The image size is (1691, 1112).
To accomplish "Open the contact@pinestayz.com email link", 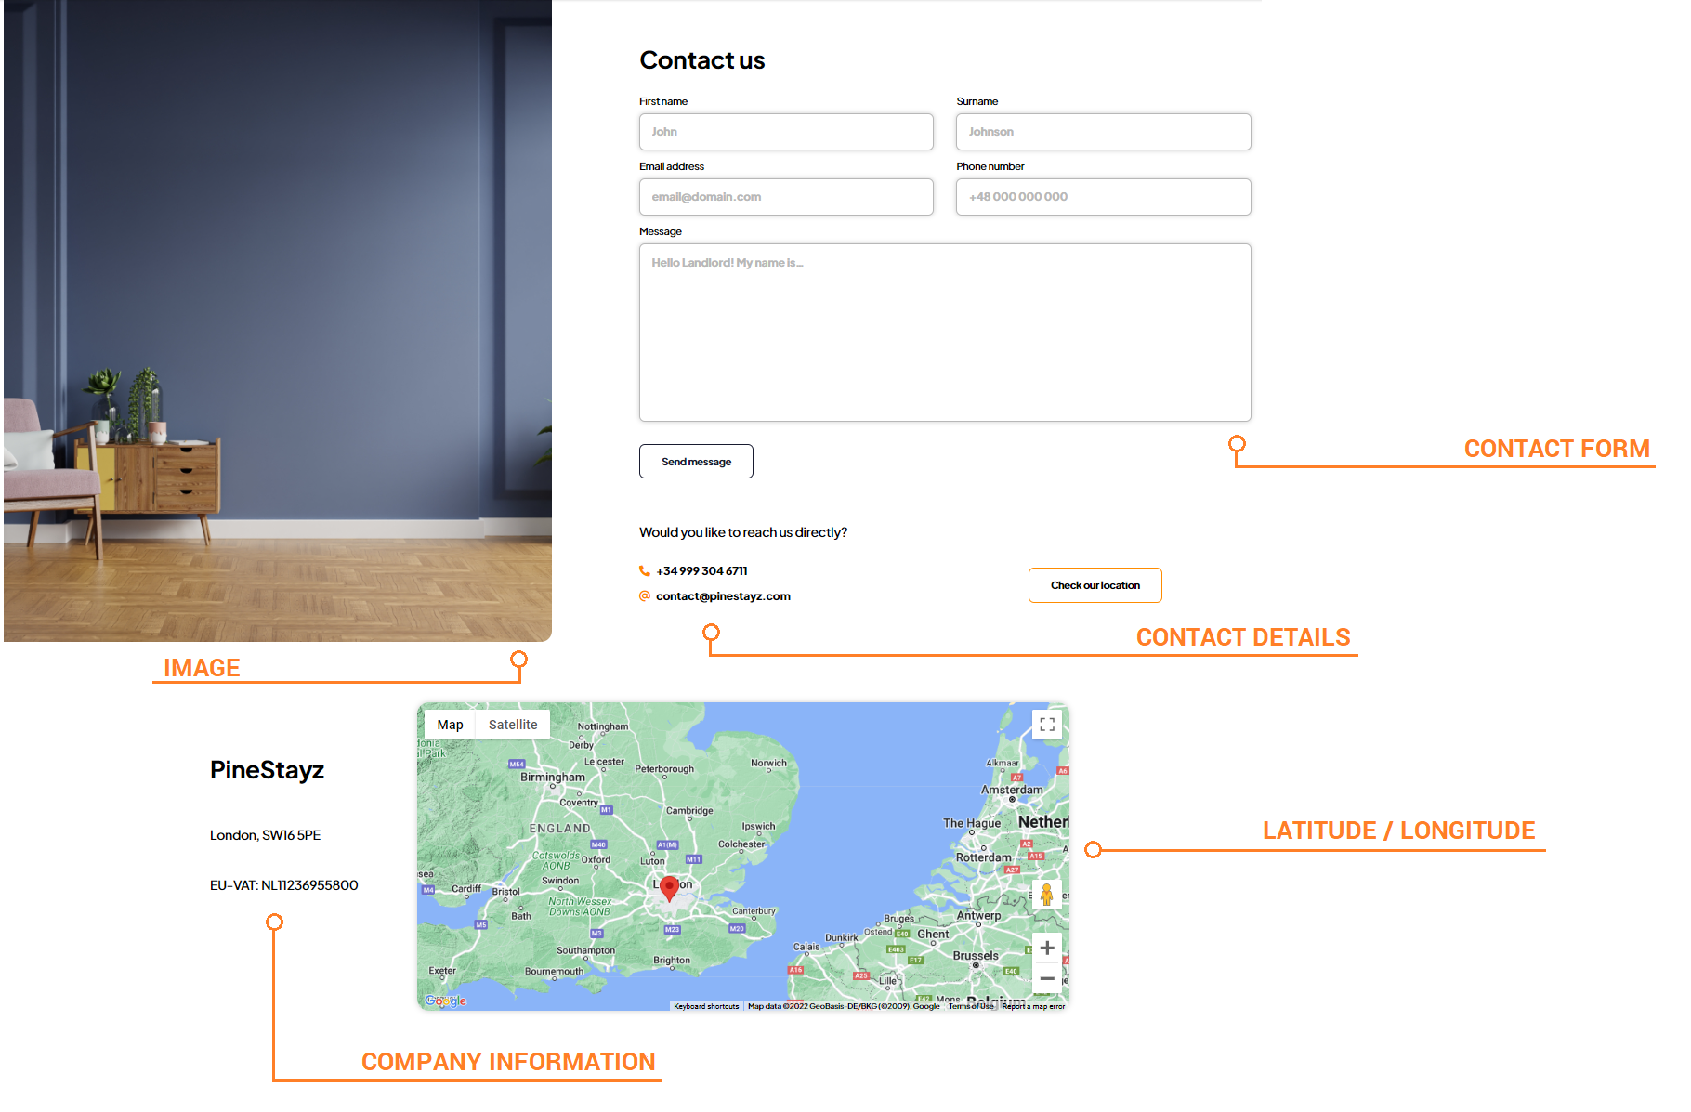I will (x=723, y=596).
